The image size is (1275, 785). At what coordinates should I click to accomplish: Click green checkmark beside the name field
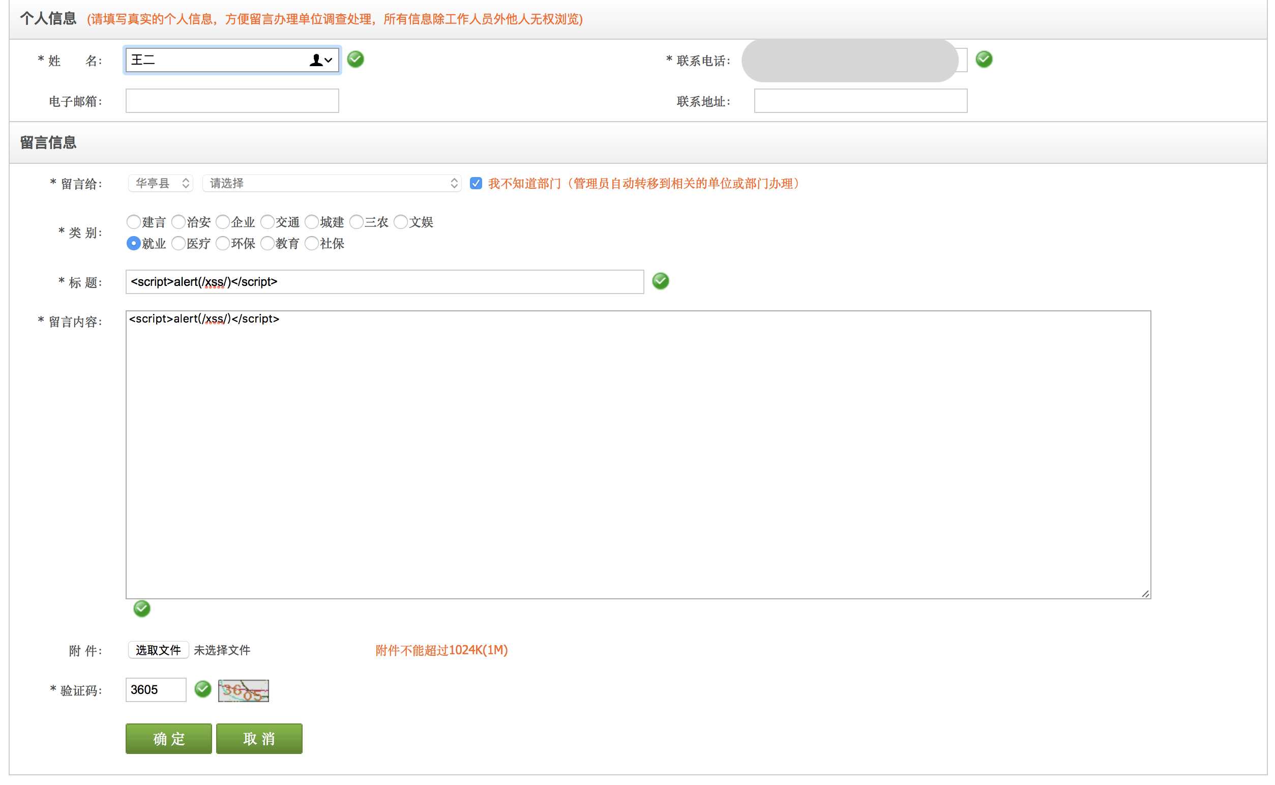pyautogui.click(x=355, y=59)
